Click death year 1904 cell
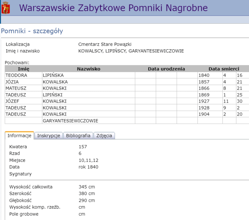The height and width of the screenshot is (220, 249). 210,114
